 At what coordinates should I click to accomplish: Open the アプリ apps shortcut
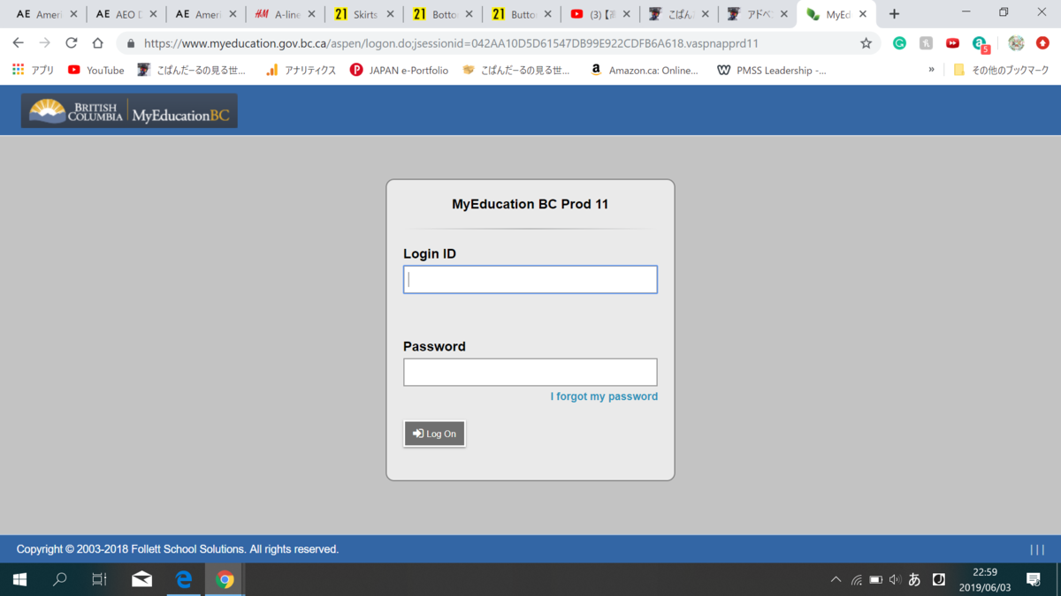(x=33, y=70)
